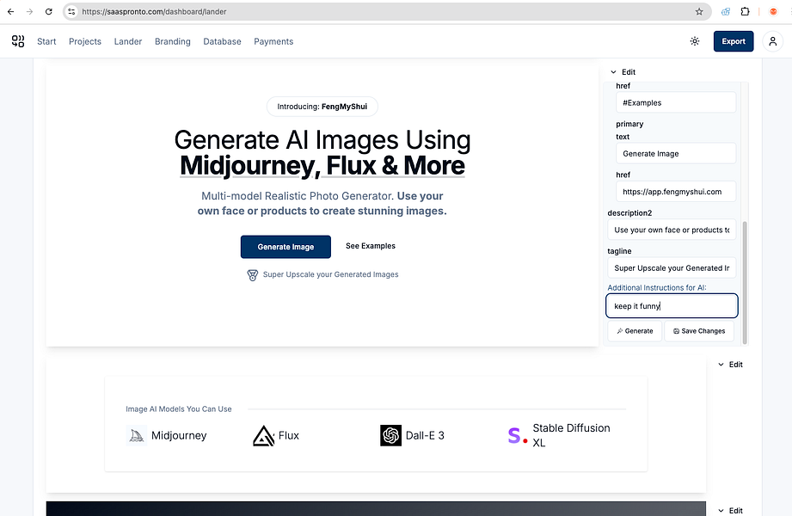
Task: Open the Payments nav item
Action: pos(273,41)
